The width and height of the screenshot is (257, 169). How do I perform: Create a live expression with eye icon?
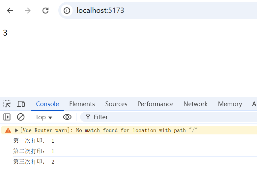pyautogui.click(x=67, y=117)
